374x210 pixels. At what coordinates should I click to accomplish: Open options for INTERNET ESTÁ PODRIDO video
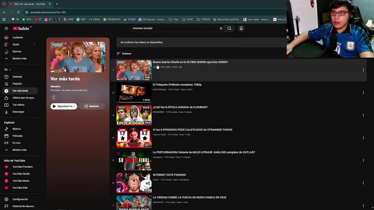pos(363,183)
